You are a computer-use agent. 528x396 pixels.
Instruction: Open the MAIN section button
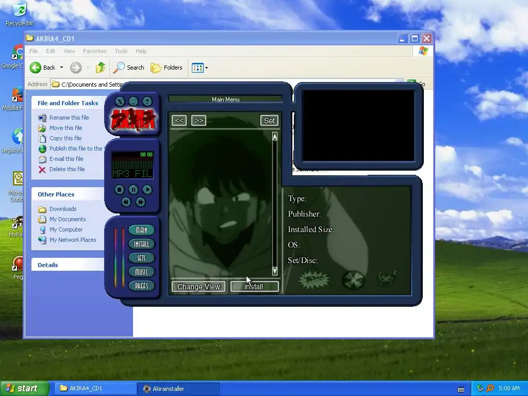click(141, 230)
